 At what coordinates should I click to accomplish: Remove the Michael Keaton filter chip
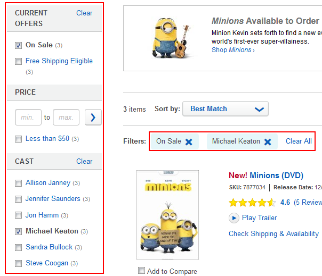pyautogui.click(x=268, y=142)
